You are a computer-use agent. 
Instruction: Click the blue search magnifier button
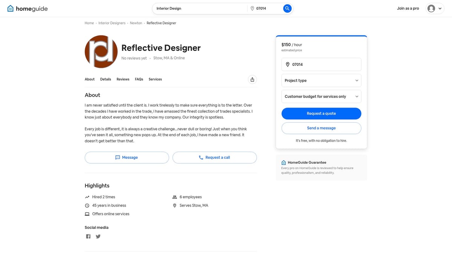pyautogui.click(x=287, y=8)
